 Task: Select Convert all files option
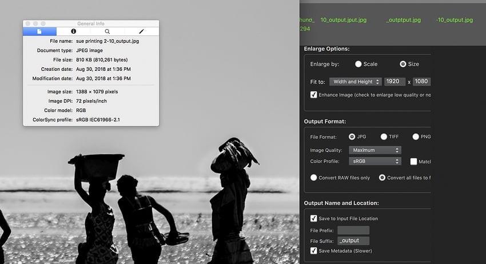(x=382, y=178)
